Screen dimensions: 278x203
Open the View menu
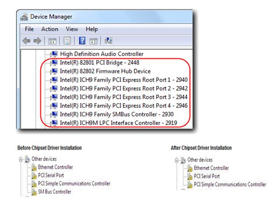click(x=72, y=29)
